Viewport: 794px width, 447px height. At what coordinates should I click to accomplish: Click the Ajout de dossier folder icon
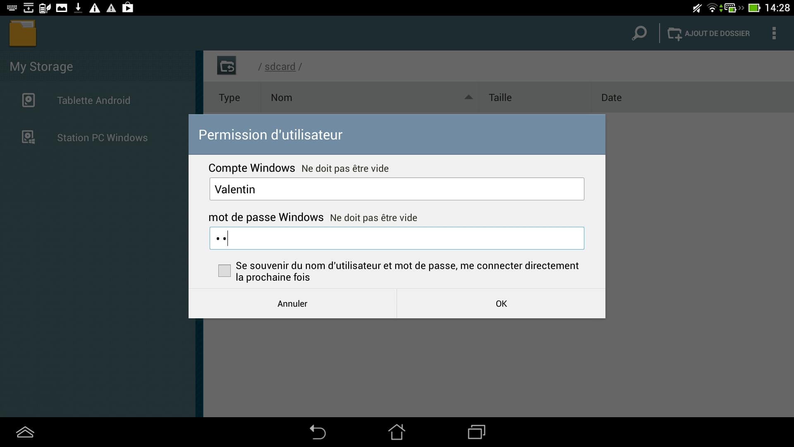[674, 34]
